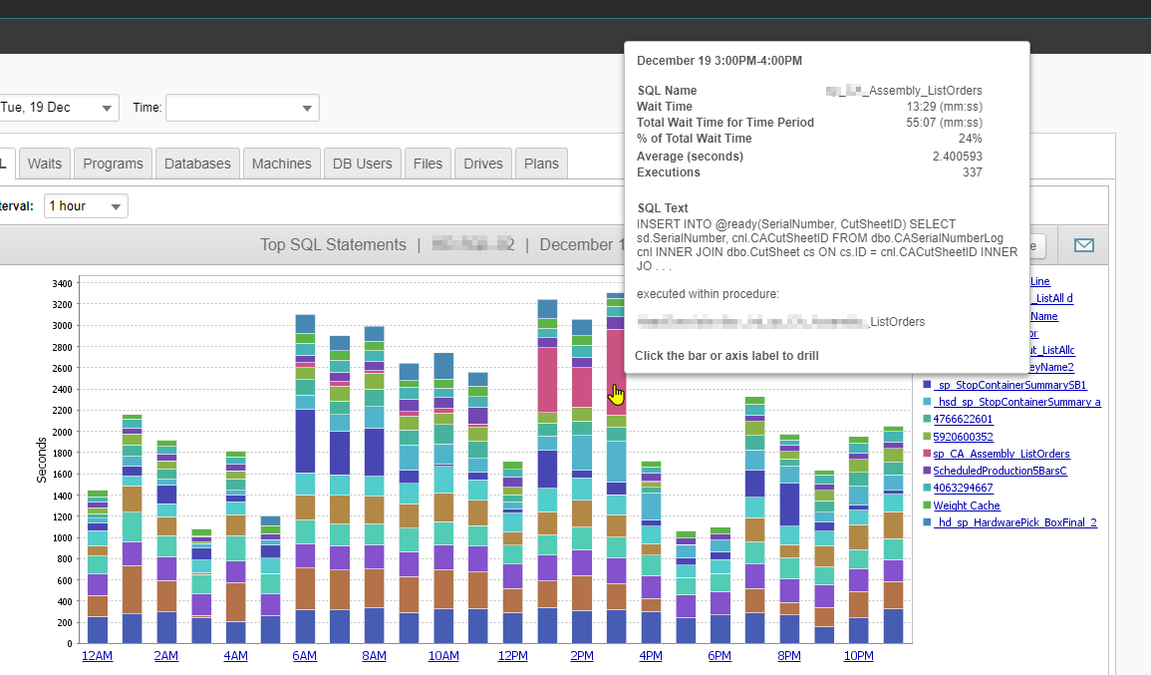1151x675 pixels.
Task: Switch to the Machines tab
Action: click(x=282, y=164)
